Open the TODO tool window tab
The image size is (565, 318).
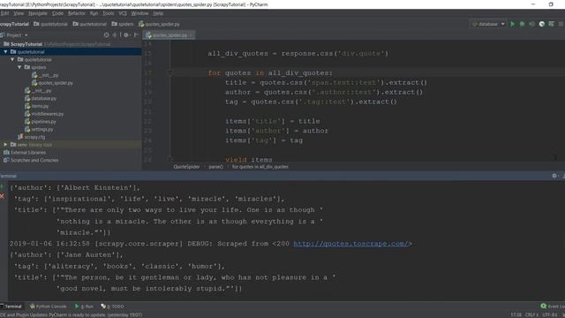[x=112, y=307]
